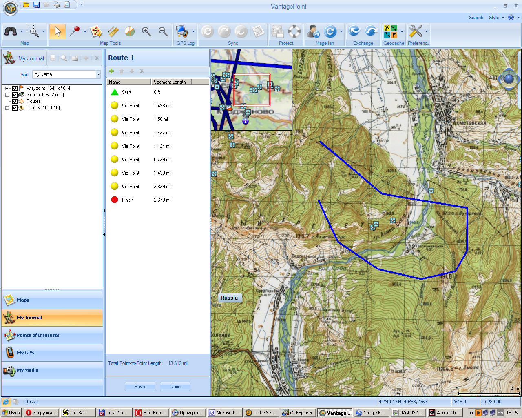Click the Segment Length column header
The image size is (522, 418).
pos(171,82)
